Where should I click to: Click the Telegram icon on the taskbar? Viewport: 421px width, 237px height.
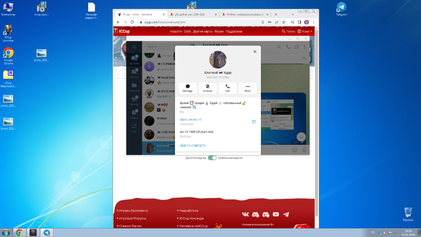(x=46, y=233)
